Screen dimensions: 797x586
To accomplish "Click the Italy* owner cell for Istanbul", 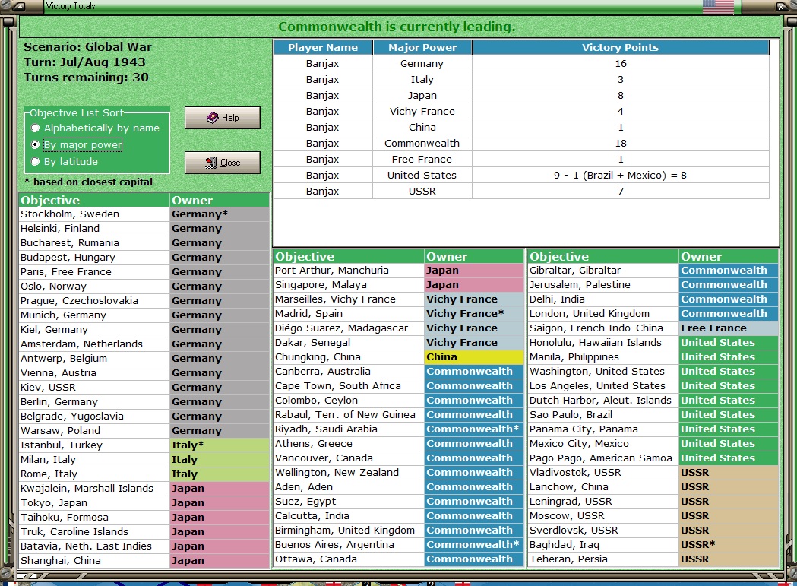I will coord(219,445).
